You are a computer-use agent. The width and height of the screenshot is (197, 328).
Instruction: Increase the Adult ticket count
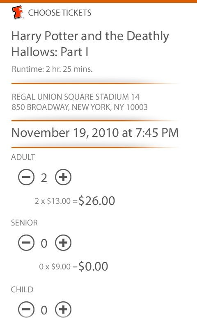tap(63, 177)
